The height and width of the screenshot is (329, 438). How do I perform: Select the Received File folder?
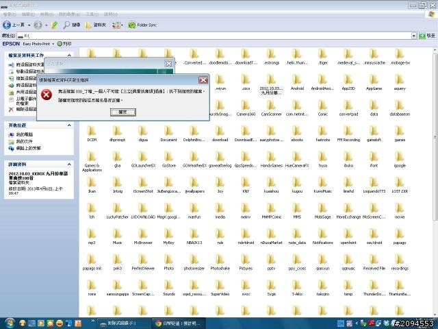pyautogui.click(x=374, y=263)
